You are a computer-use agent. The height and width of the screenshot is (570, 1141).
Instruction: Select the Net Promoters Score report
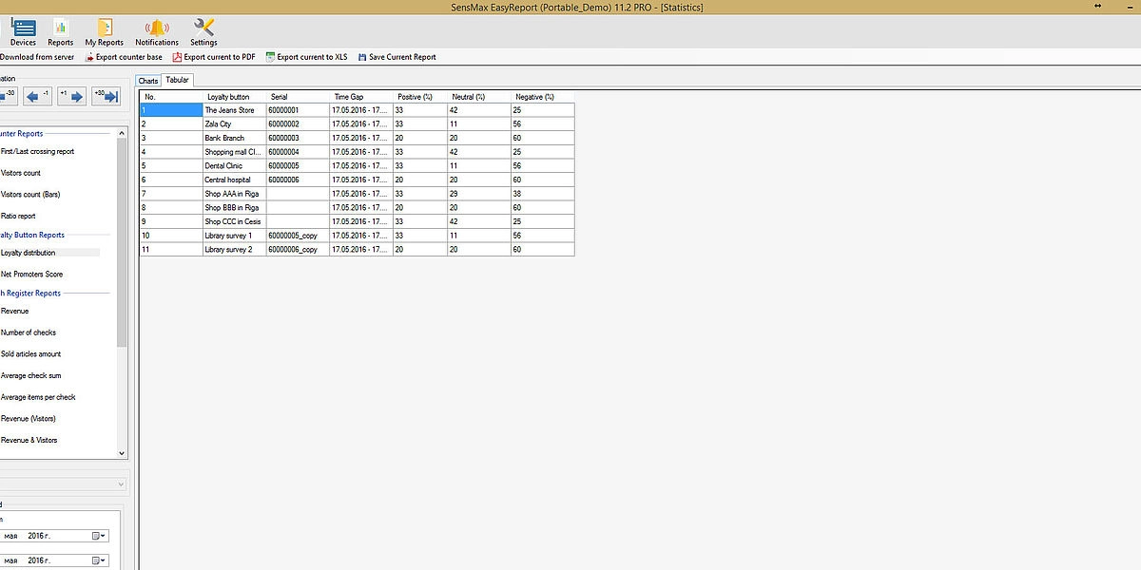[32, 275]
